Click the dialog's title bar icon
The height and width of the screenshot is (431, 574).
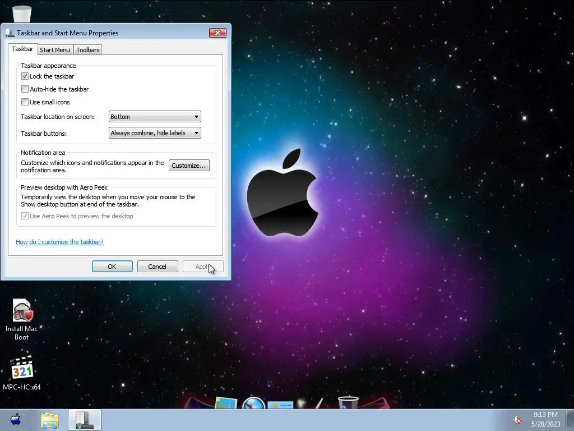tap(10, 33)
